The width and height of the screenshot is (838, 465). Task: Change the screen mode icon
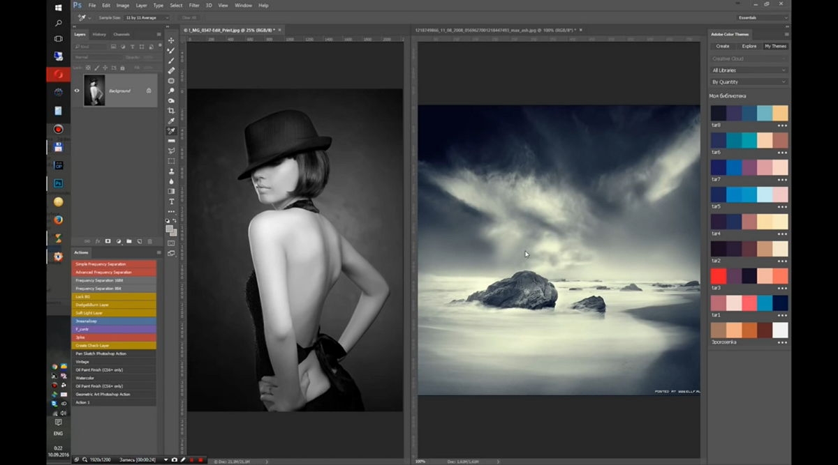pyautogui.click(x=171, y=254)
